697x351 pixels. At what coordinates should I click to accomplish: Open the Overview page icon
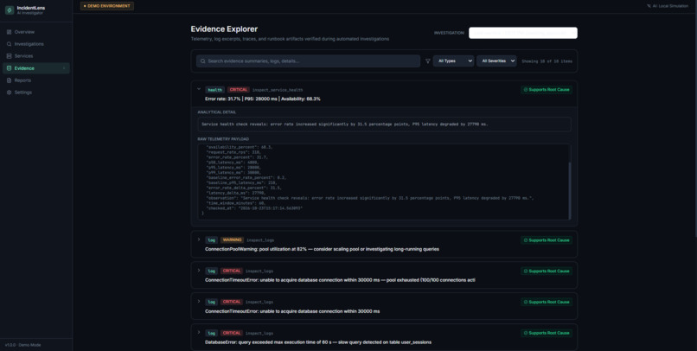click(9, 32)
